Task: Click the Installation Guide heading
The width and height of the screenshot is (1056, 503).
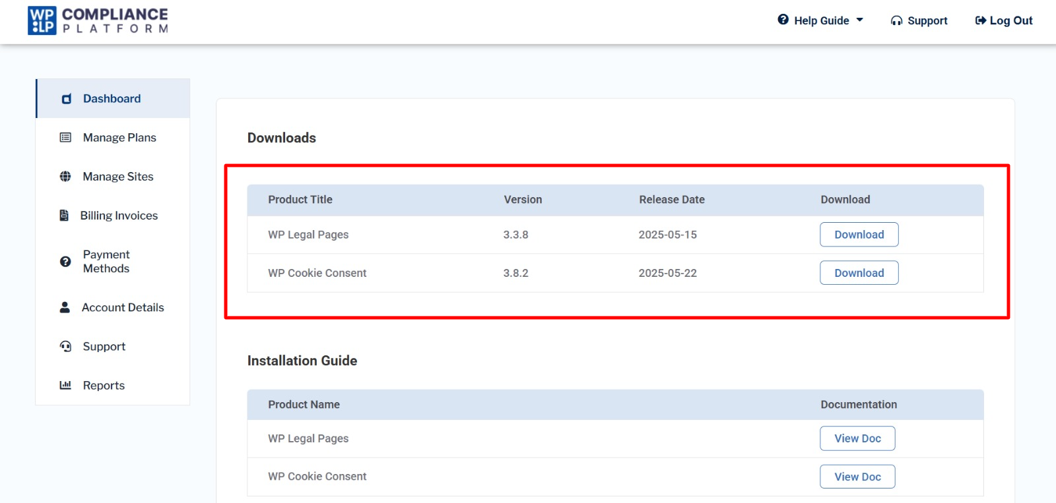Action: tap(302, 361)
